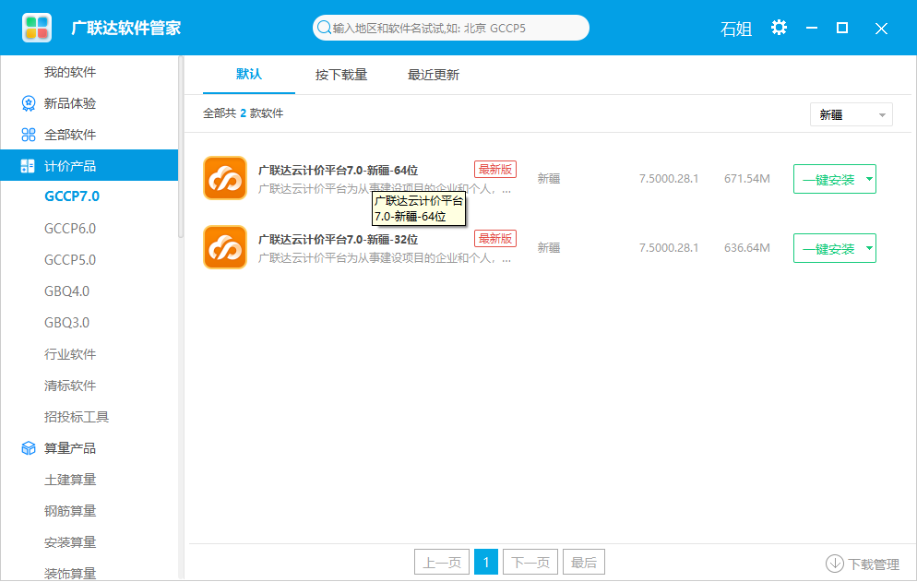
Task: Click the 最新版 badge on the 64-bit product
Action: [x=494, y=169]
